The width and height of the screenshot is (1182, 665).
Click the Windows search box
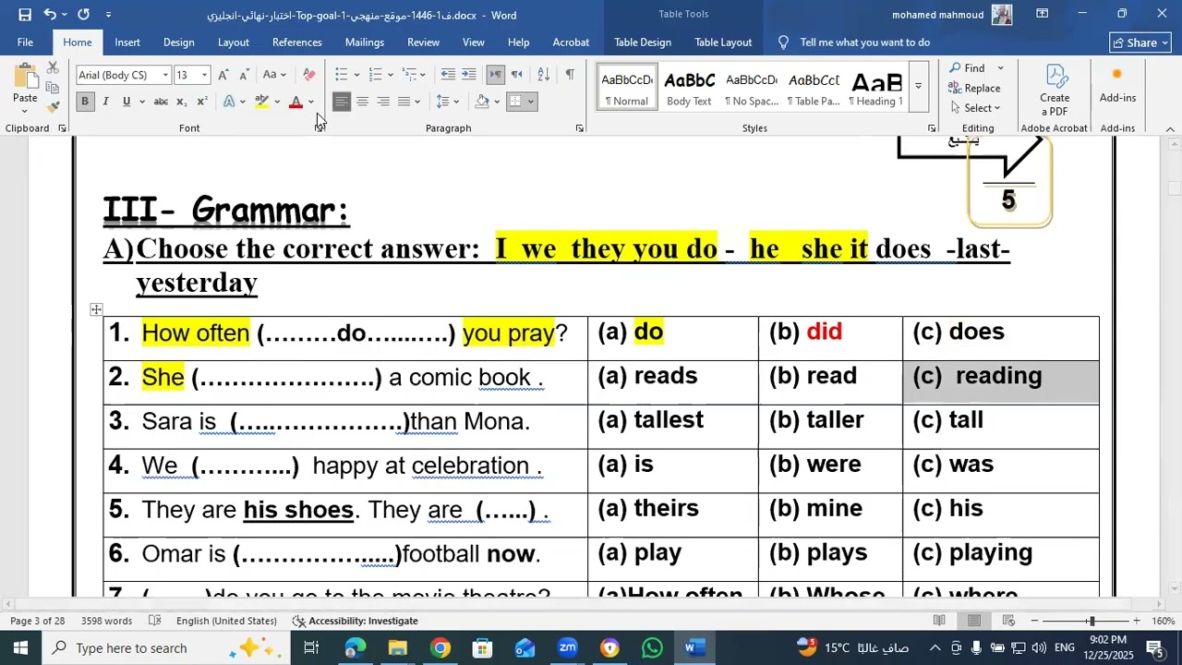[166, 648]
